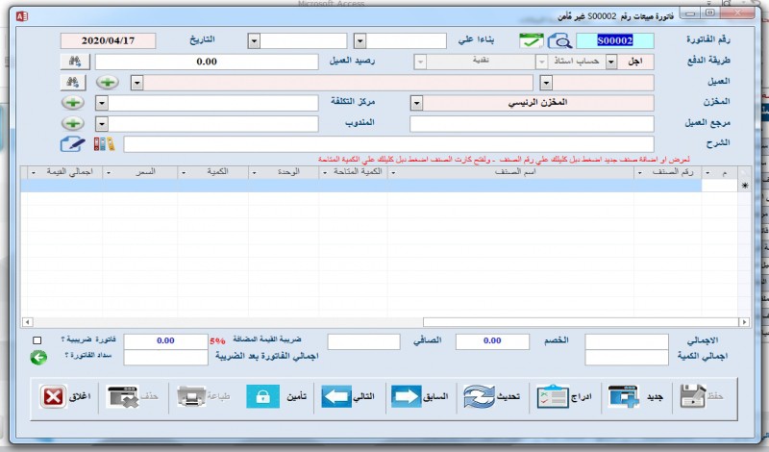Open customer code dropdown arrow
Image resolution: width=769 pixels, height=452 pixels.
click(x=546, y=83)
